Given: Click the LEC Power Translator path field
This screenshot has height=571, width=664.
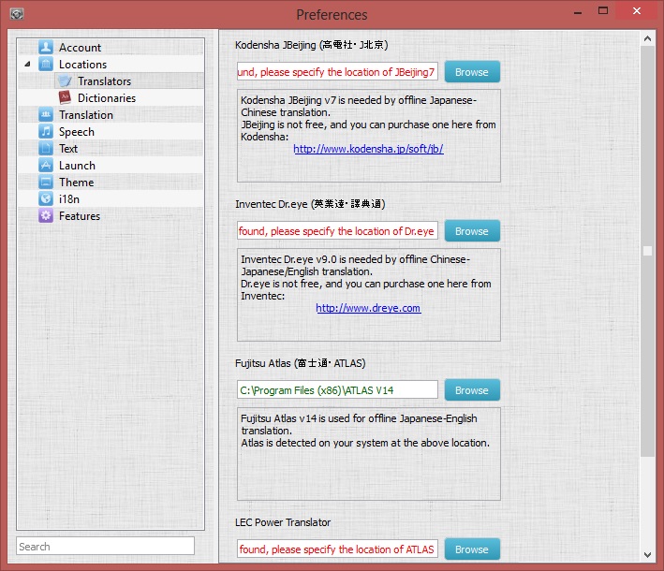Looking at the screenshot, I should (x=337, y=549).
